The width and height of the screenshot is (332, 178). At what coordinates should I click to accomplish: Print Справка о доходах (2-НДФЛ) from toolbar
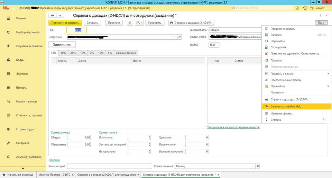(x=191, y=22)
